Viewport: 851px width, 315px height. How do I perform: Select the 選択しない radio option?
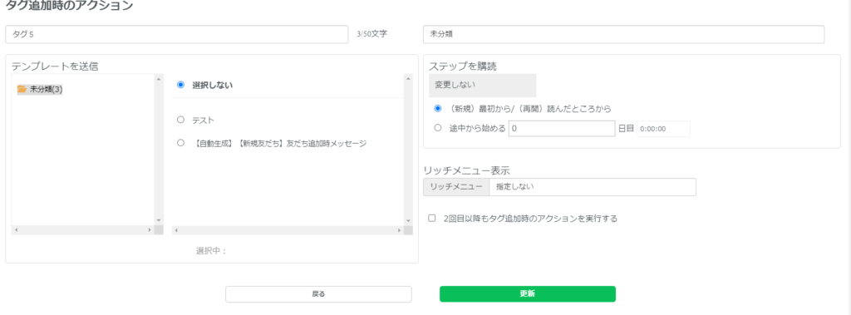pos(180,85)
